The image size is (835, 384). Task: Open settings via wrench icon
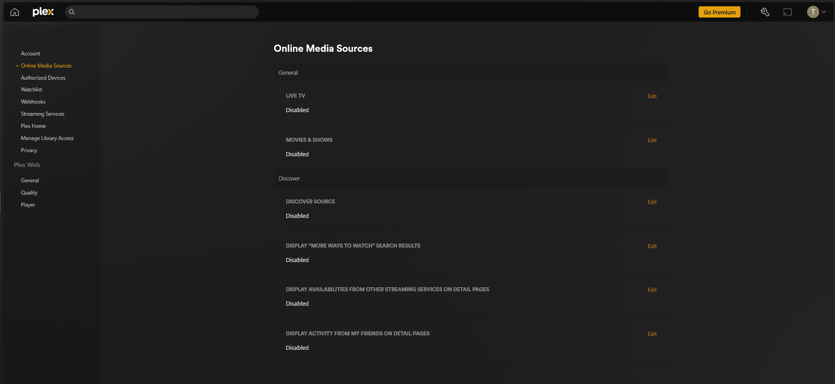tap(765, 12)
